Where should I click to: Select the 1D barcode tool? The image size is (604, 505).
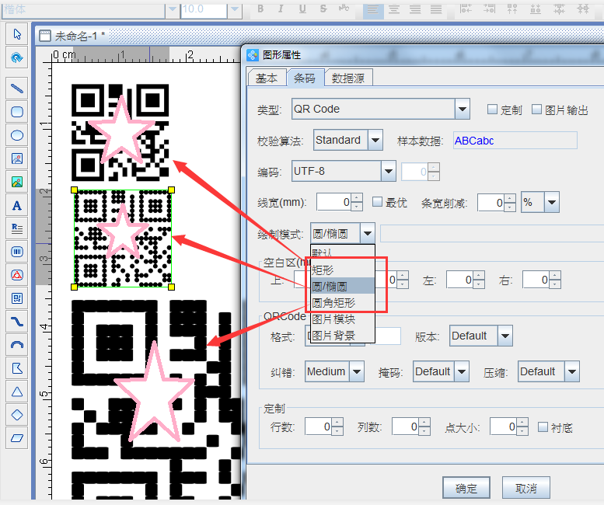(17, 252)
